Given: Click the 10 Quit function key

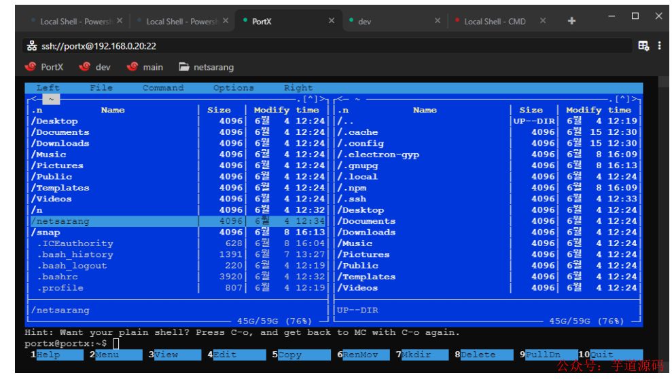Looking at the screenshot, I should 611,355.
